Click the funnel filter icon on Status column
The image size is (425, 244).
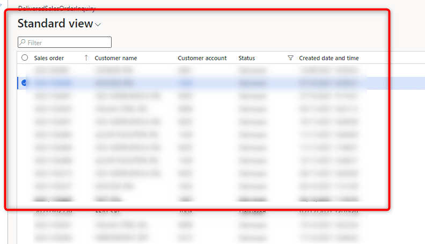(290, 58)
